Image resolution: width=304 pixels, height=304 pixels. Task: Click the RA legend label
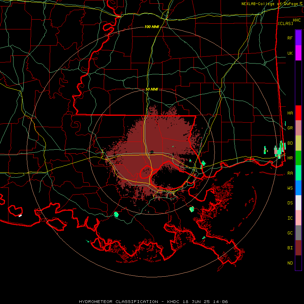(x=290, y=173)
